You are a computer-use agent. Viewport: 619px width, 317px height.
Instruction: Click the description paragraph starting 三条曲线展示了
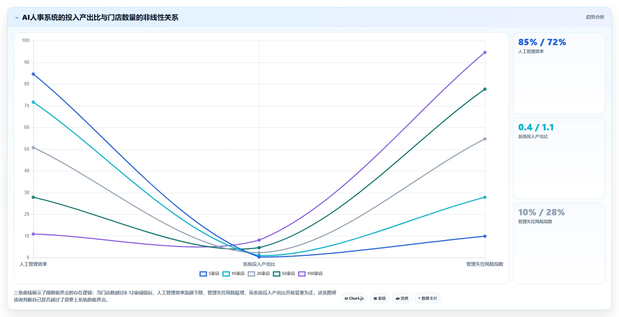click(x=175, y=296)
